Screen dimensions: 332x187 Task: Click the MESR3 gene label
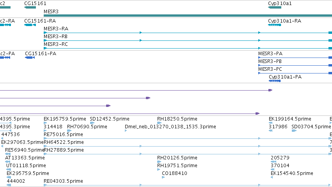[51, 12]
